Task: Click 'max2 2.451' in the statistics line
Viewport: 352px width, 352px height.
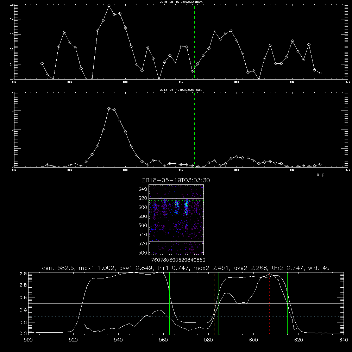Action: tap(211, 268)
